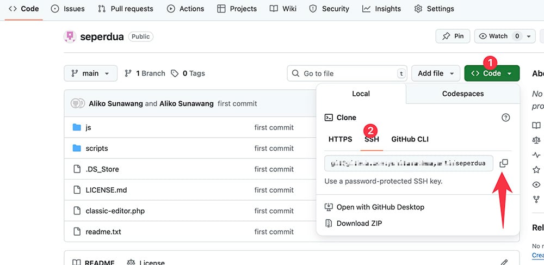The image size is (544, 265).
Task: Click the seperdua repository avatar
Action: tap(70, 36)
